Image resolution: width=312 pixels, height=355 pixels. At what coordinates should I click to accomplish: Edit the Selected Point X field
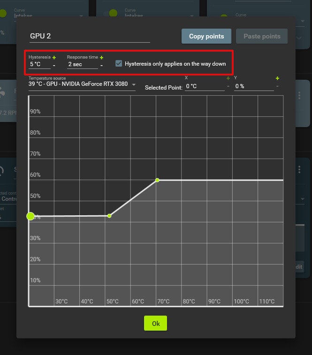[205, 86]
